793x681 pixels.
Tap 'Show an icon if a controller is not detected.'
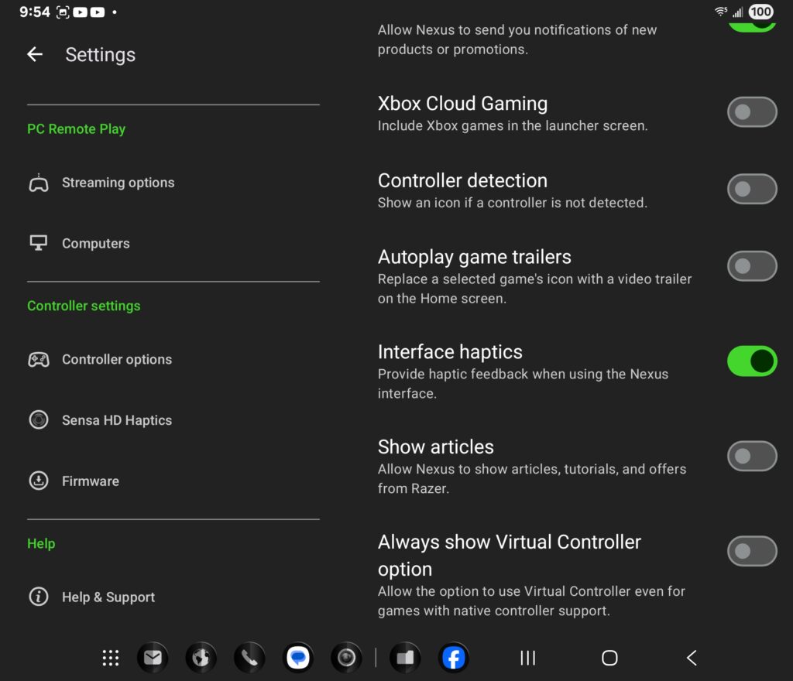(513, 203)
